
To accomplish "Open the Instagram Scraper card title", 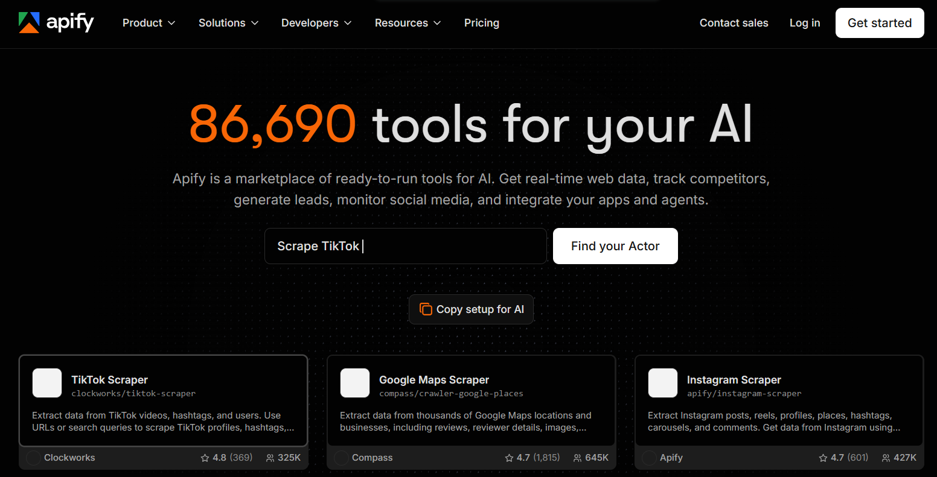I will 734,380.
